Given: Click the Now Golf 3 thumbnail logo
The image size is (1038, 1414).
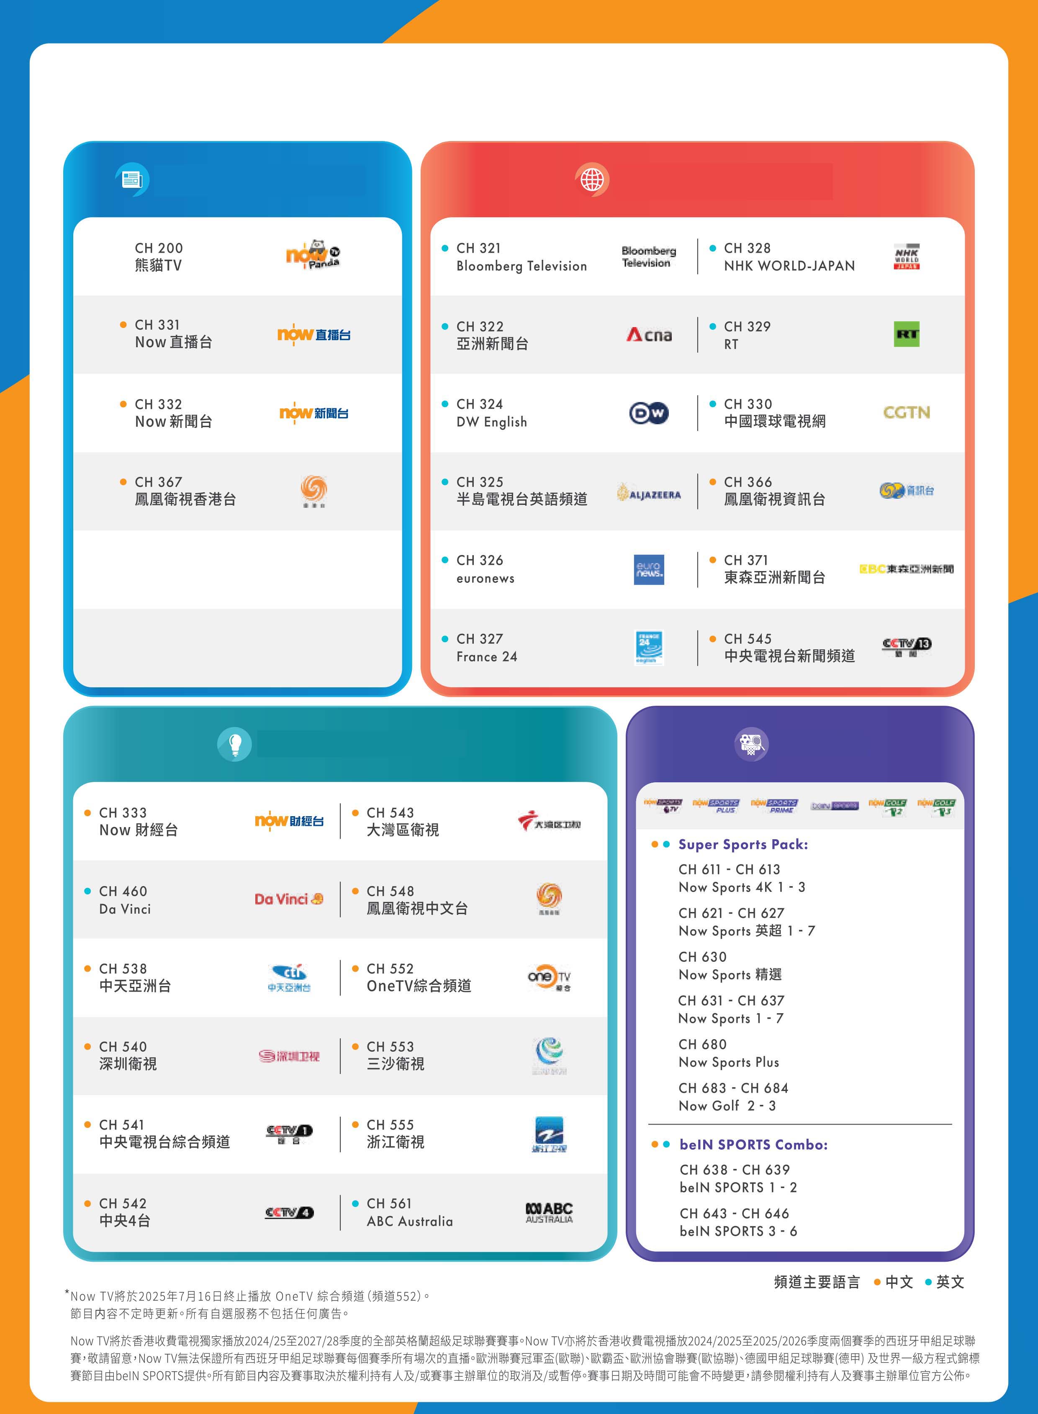Looking at the screenshot, I should pos(936,806).
